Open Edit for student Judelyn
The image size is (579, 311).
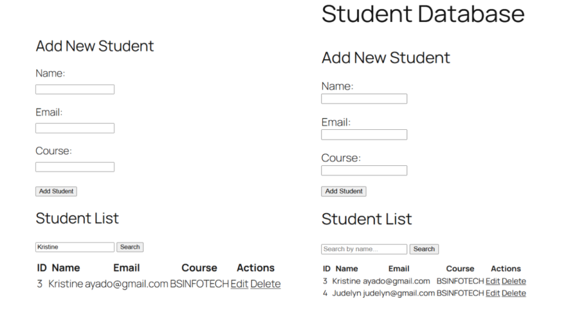[x=492, y=294]
